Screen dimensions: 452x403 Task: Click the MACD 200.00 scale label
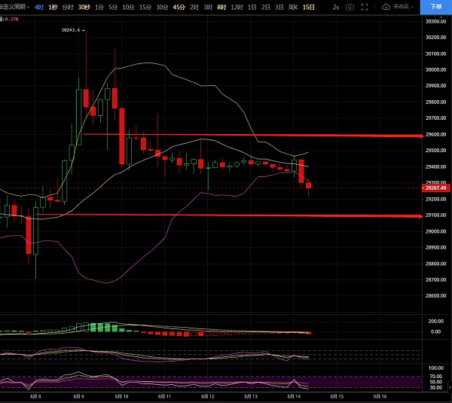(435, 321)
